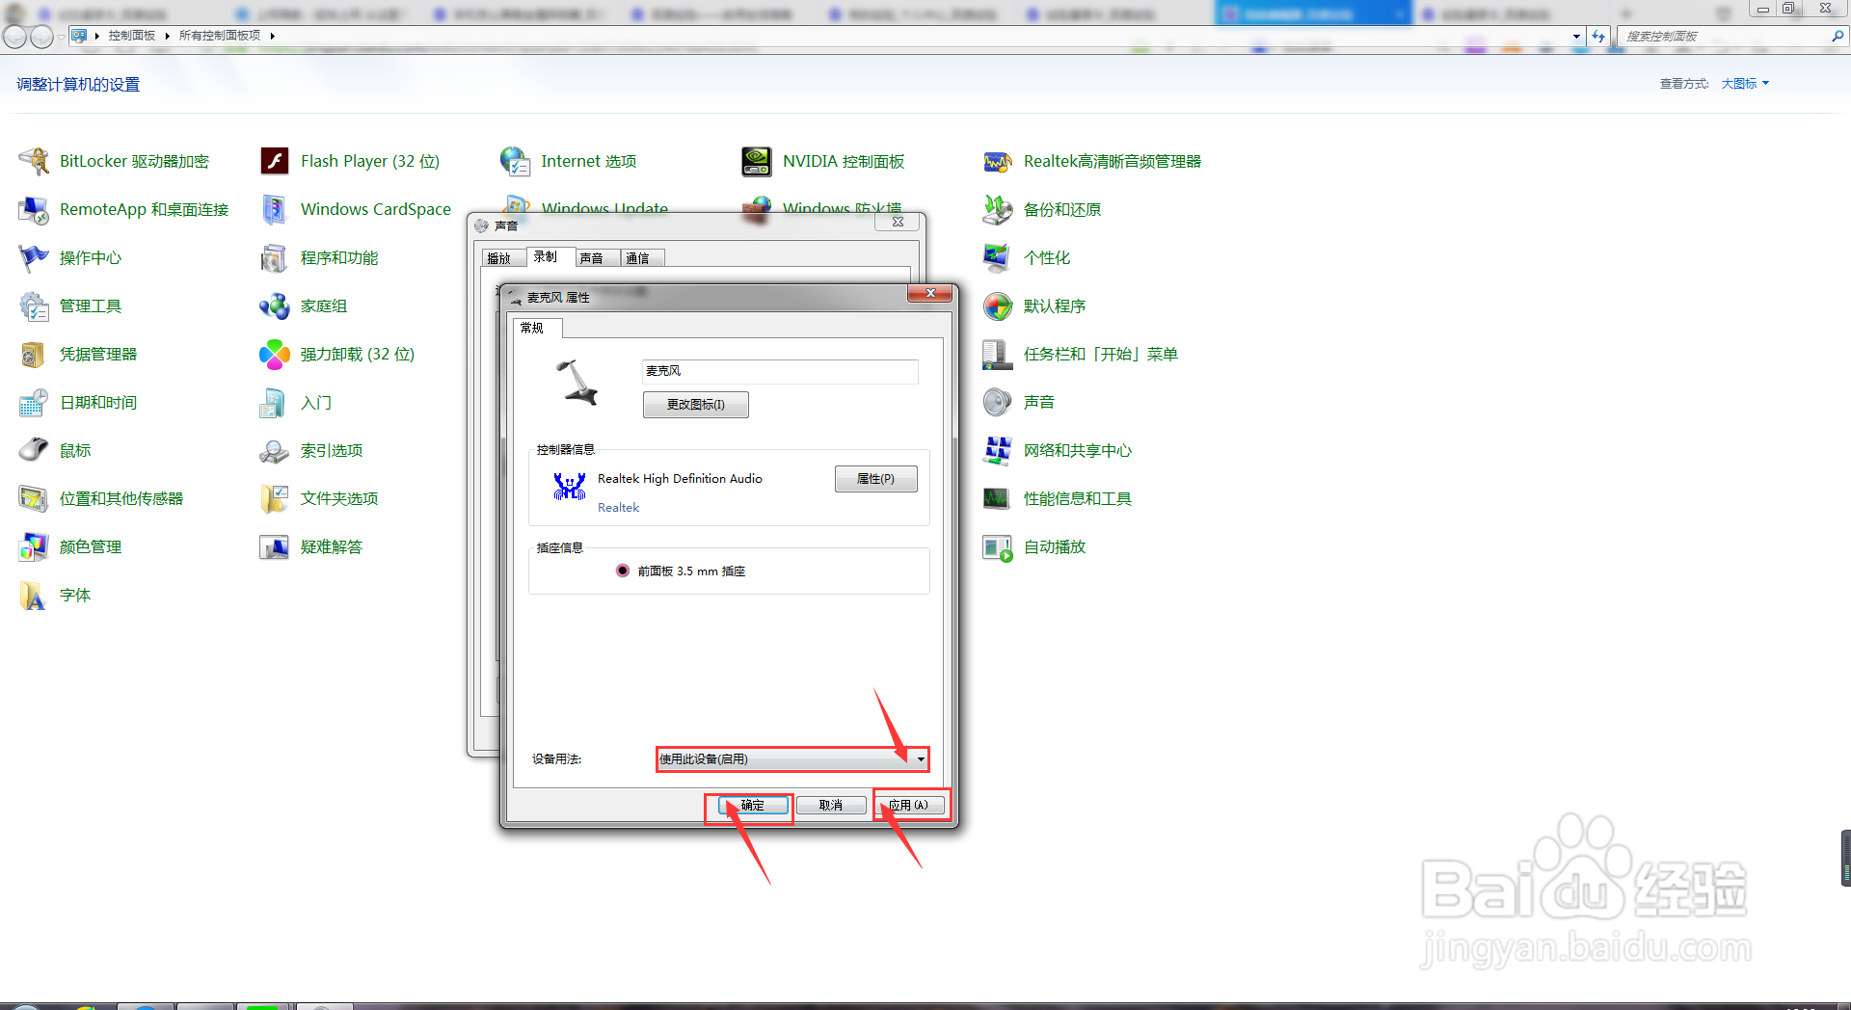This screenshot has width=1851, height=1010.
Task: Open BitLocker drive encryption icon
Action: click(x=34, y=161)
